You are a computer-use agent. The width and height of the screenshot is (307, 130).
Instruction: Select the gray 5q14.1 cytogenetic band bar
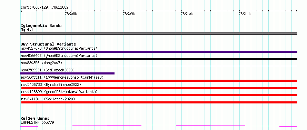pyautogui.click(x=159, y=33)
